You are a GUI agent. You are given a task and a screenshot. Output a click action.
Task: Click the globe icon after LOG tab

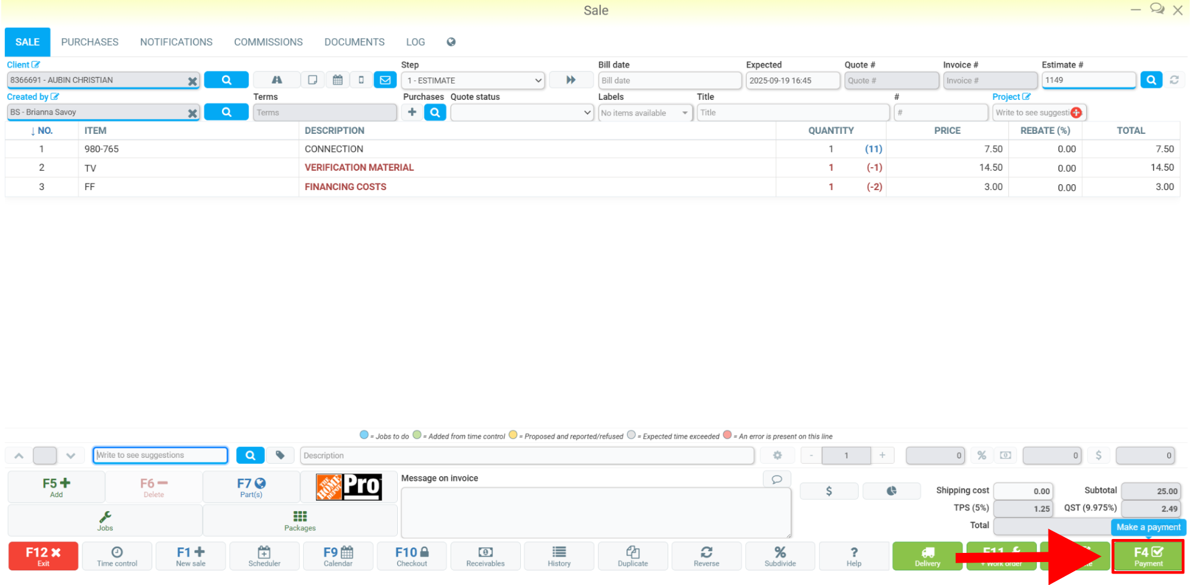pos(451,42)
